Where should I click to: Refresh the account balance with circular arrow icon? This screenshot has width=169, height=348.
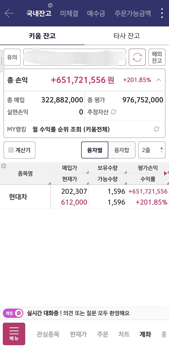pyautogui.click(x=137, y=57)
